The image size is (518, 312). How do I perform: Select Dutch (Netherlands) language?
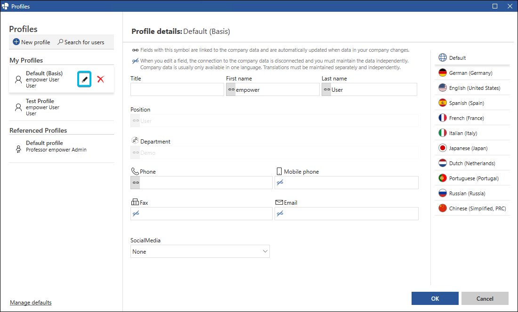point(472,163)
